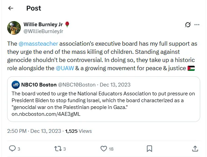Go back using the arrow icon
This screenshot has height=157, width=207.
tap(11, 9)
